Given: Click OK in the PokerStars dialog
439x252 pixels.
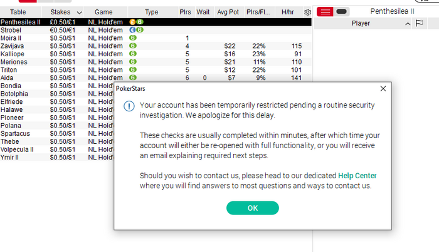Looking at the screenshot, I should (x=253, y=208).
